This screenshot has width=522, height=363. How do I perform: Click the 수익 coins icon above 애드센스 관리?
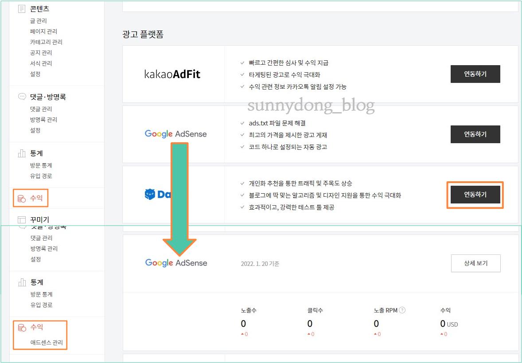click(x=22, y=328)
